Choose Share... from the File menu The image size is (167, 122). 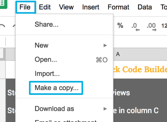tap(64, 25)
